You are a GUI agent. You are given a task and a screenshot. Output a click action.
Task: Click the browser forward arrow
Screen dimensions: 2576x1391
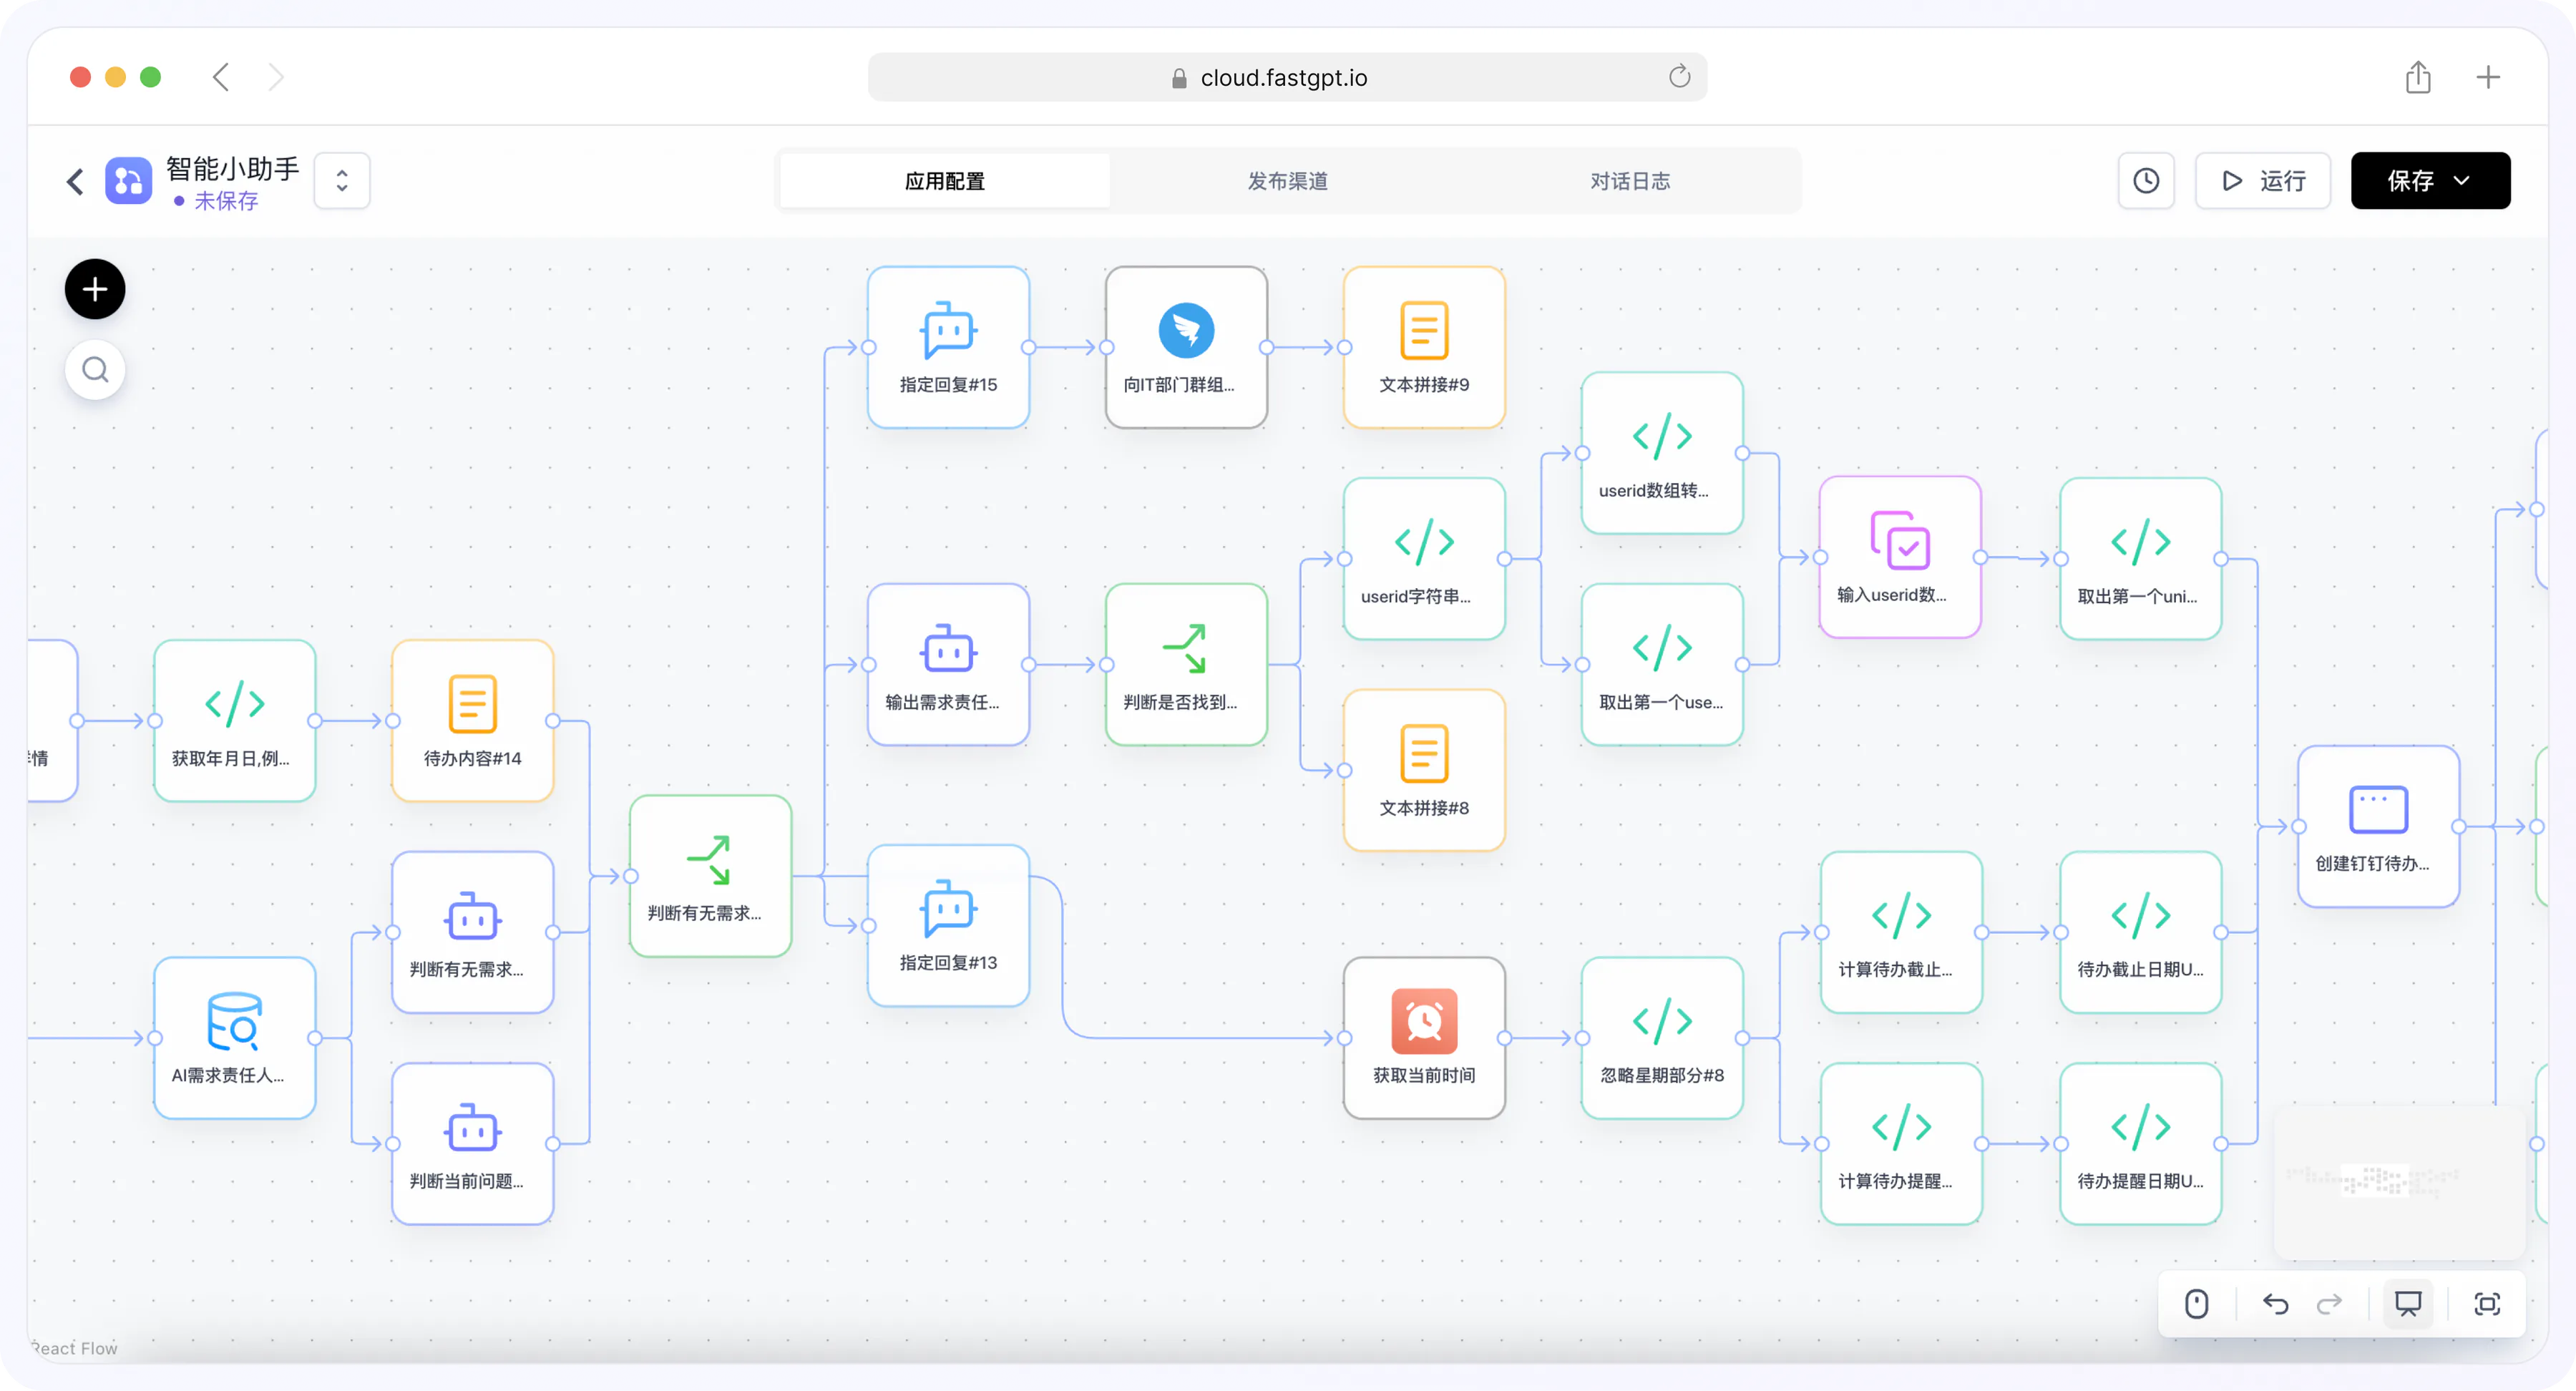276,77
